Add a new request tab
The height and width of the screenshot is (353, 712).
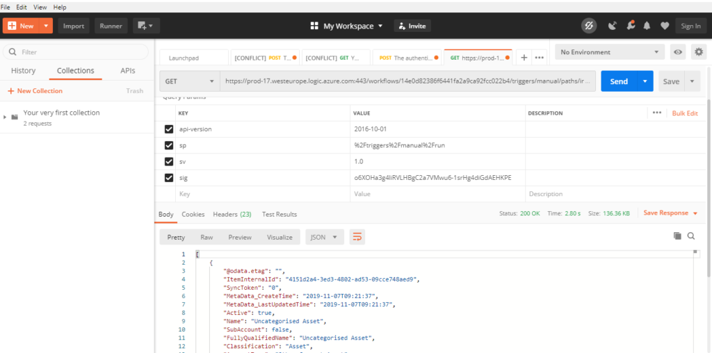pyautogui.click(x=524, y=58)
